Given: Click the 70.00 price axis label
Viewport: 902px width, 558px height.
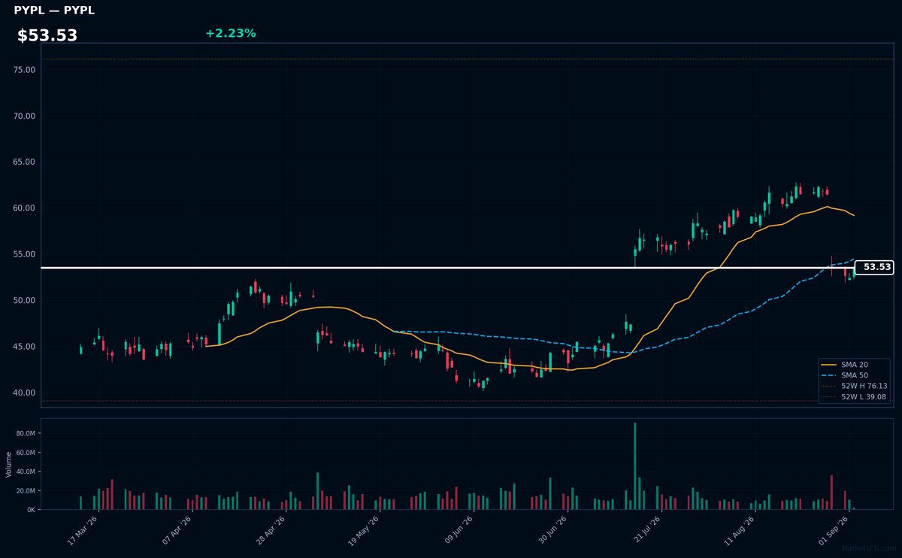Looking at the screenshot, I should click(x=25, y=116).
